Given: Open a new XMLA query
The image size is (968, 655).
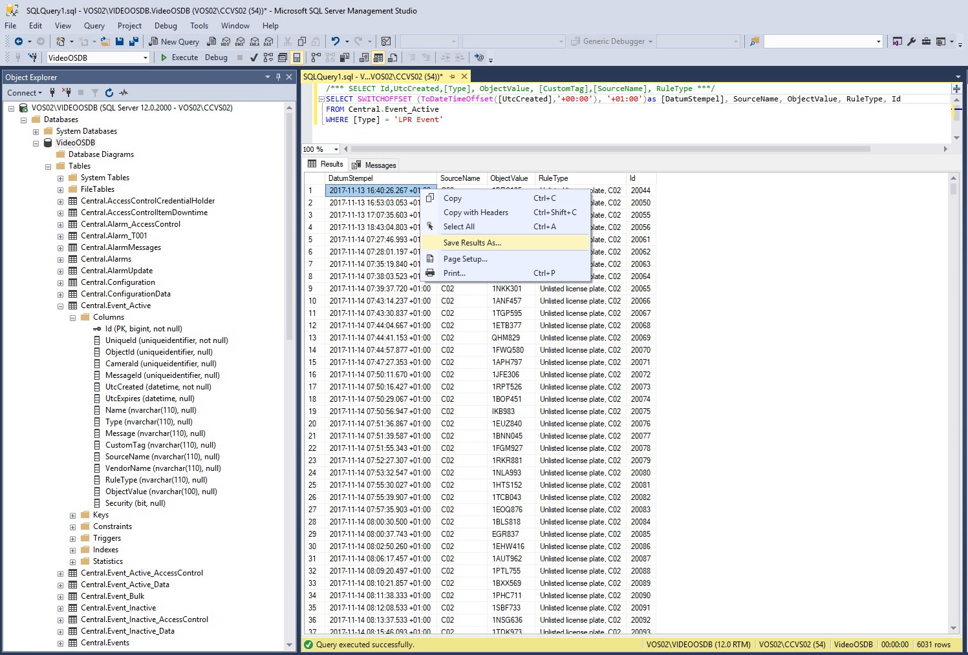Looking at the screenshot, I should (254, 41).
